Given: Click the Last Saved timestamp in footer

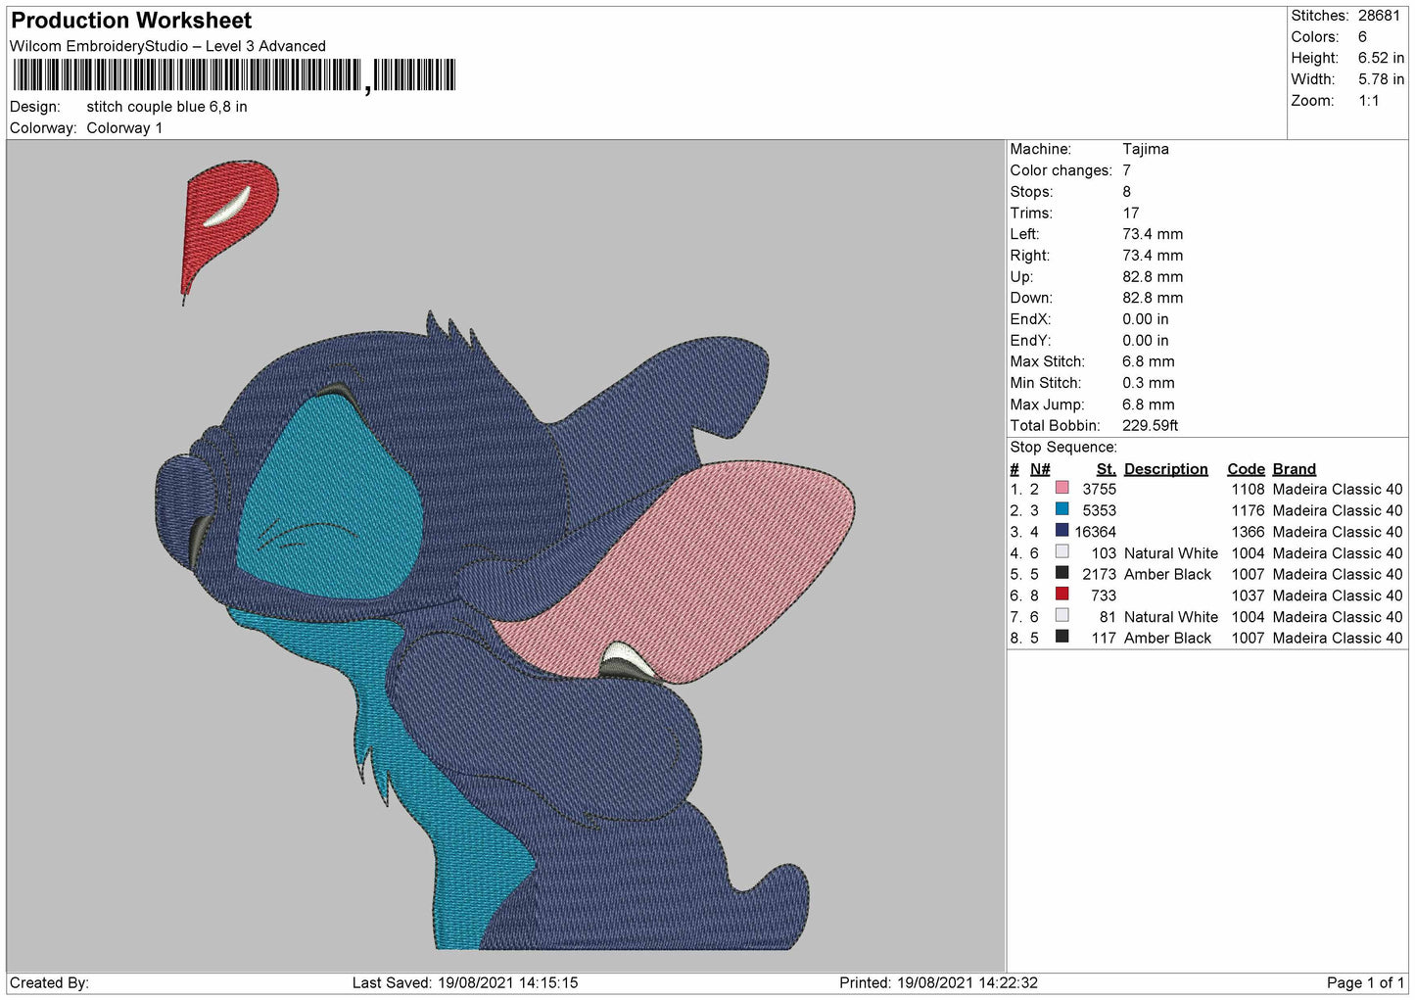Looking at the screenshot, I should 465,982.
